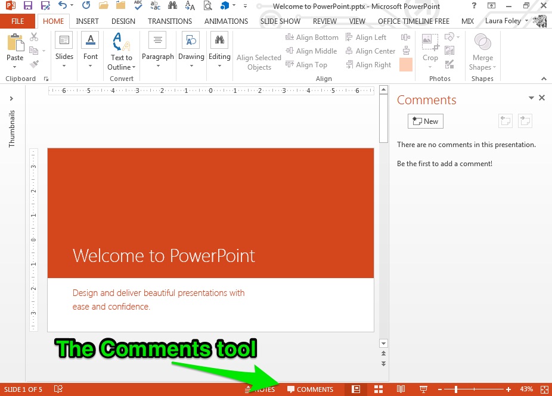Viewport: 552px width, 396px height.
Task: Run spelling check from Quick Access toolbar
Action: point(137,6)
